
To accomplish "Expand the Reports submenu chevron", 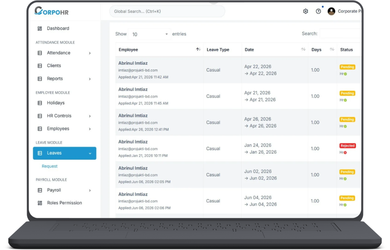I will (90, 79).
